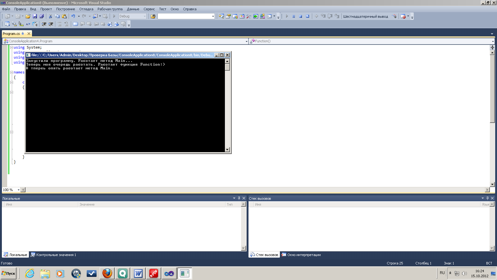Paste from clipboard icon
Viewport: 497px width, 280px height.
64,16
